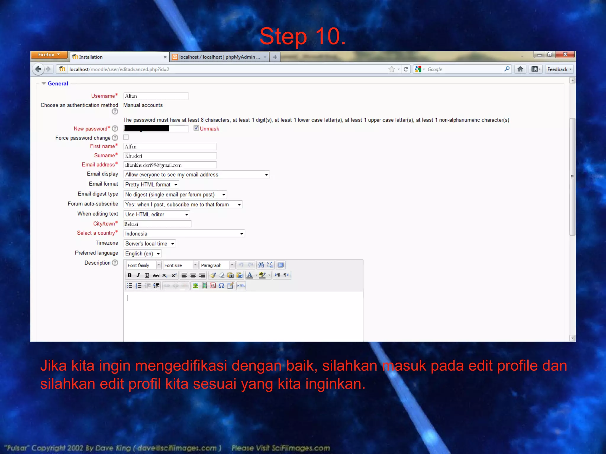Set left-to-right text direction
The width and height of the screenshot is (606, 454).
pos(277,275)
